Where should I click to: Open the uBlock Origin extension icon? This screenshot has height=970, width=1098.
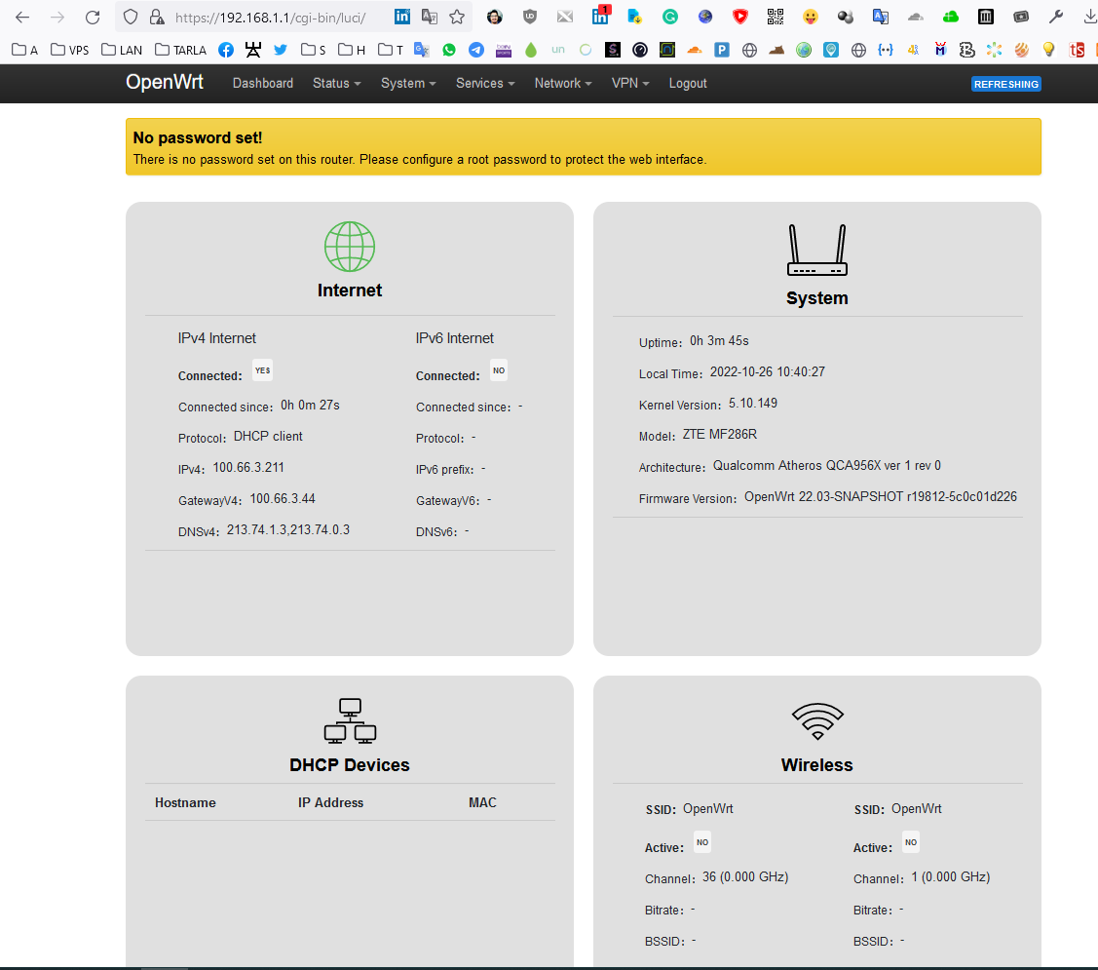pos(530,18)
